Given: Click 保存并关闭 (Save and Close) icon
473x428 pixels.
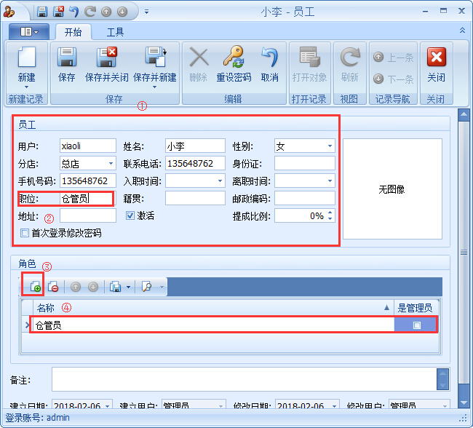Looking at the screenshot, I should pyautogui.click(x=106, y=59).
